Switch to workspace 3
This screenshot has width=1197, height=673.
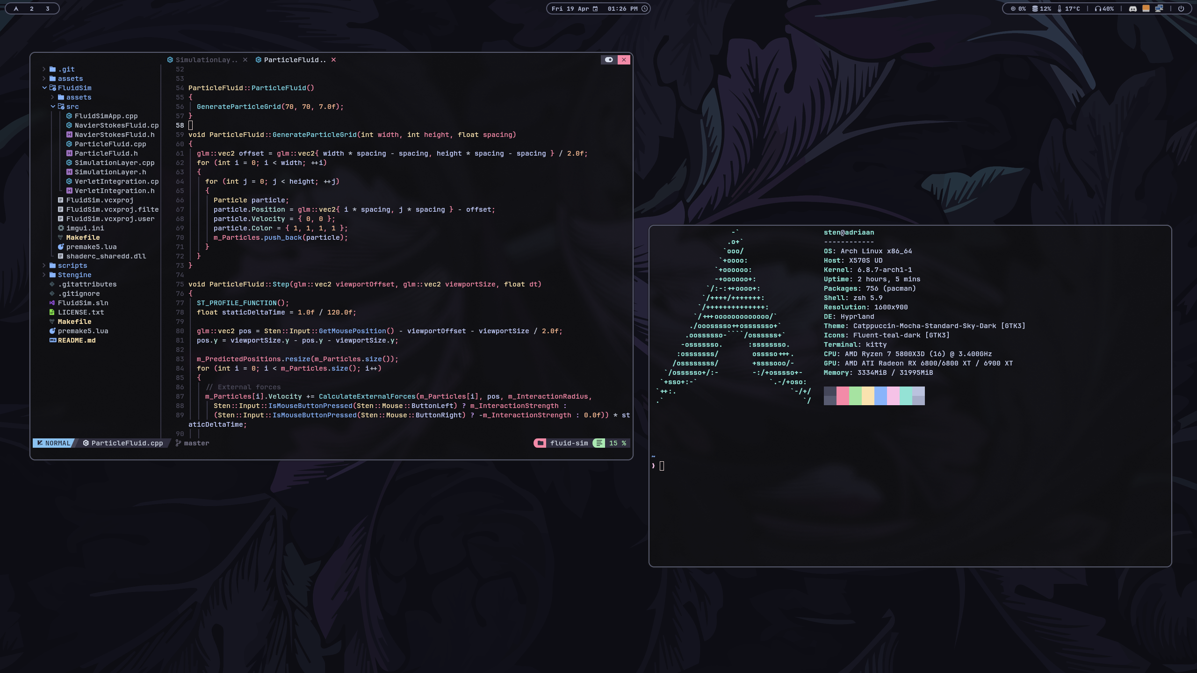[x=48, y=8]
